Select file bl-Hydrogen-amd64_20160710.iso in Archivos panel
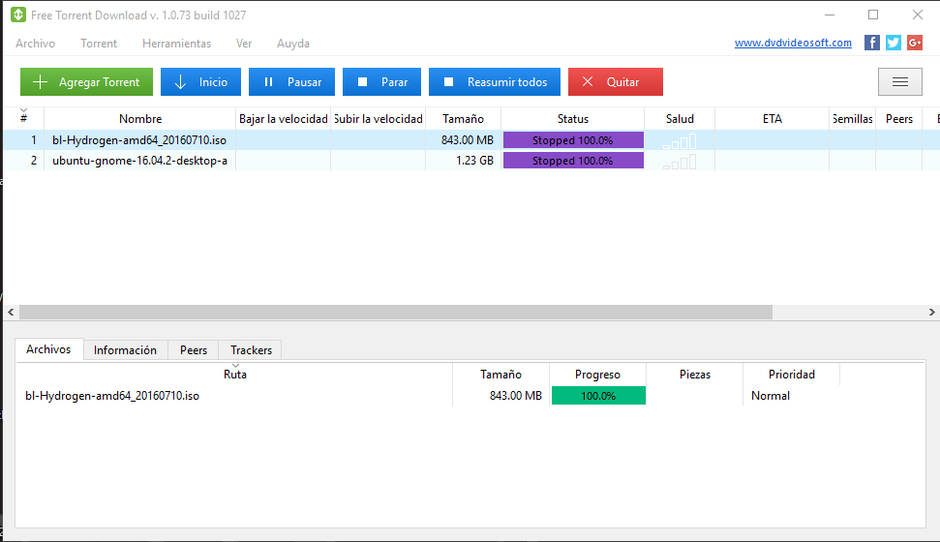 point(112,396)
